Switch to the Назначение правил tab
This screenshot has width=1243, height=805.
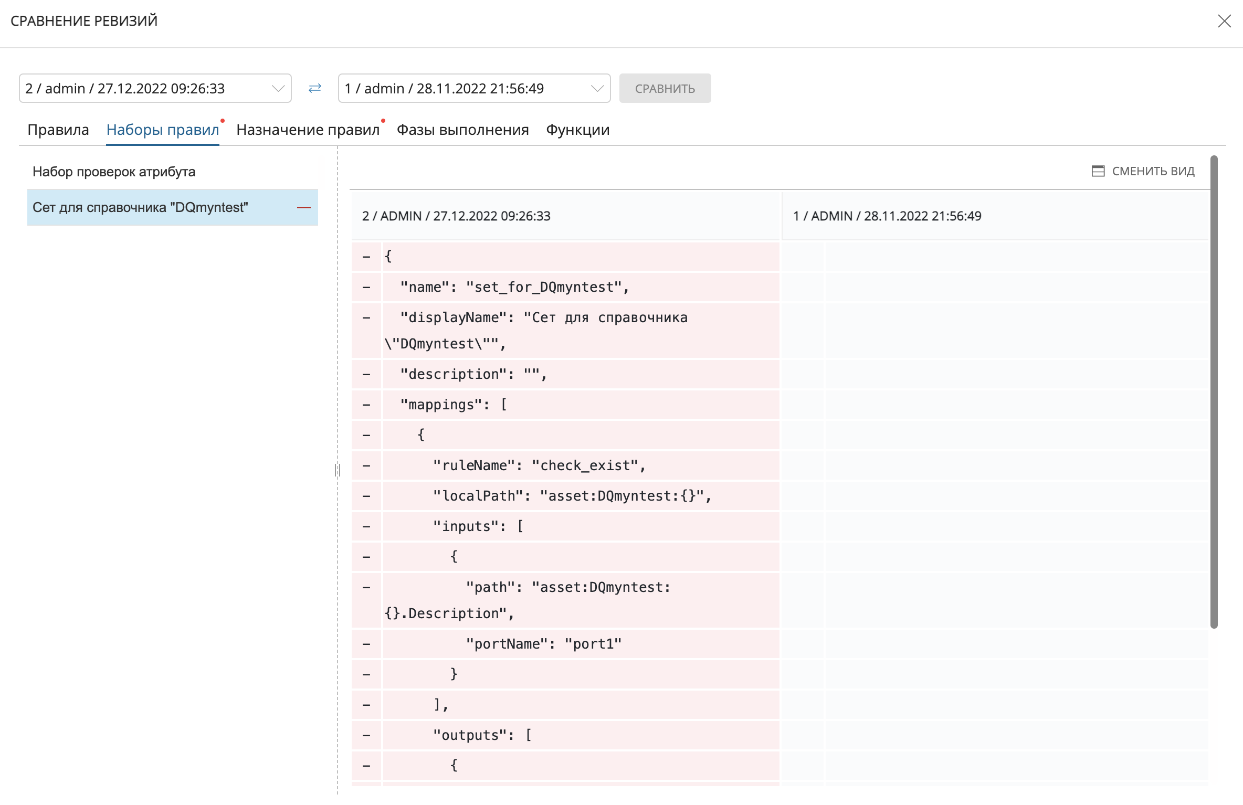coord(308,130)
